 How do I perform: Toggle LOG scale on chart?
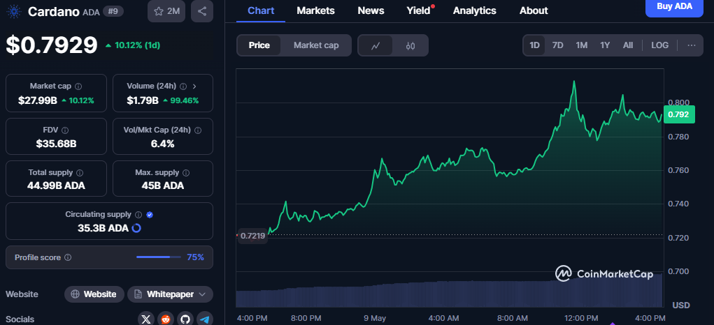click(x=660, y=45)
